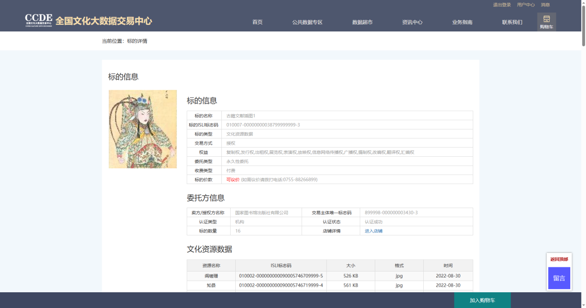Click the 进入店铺 link

point(373,231)
